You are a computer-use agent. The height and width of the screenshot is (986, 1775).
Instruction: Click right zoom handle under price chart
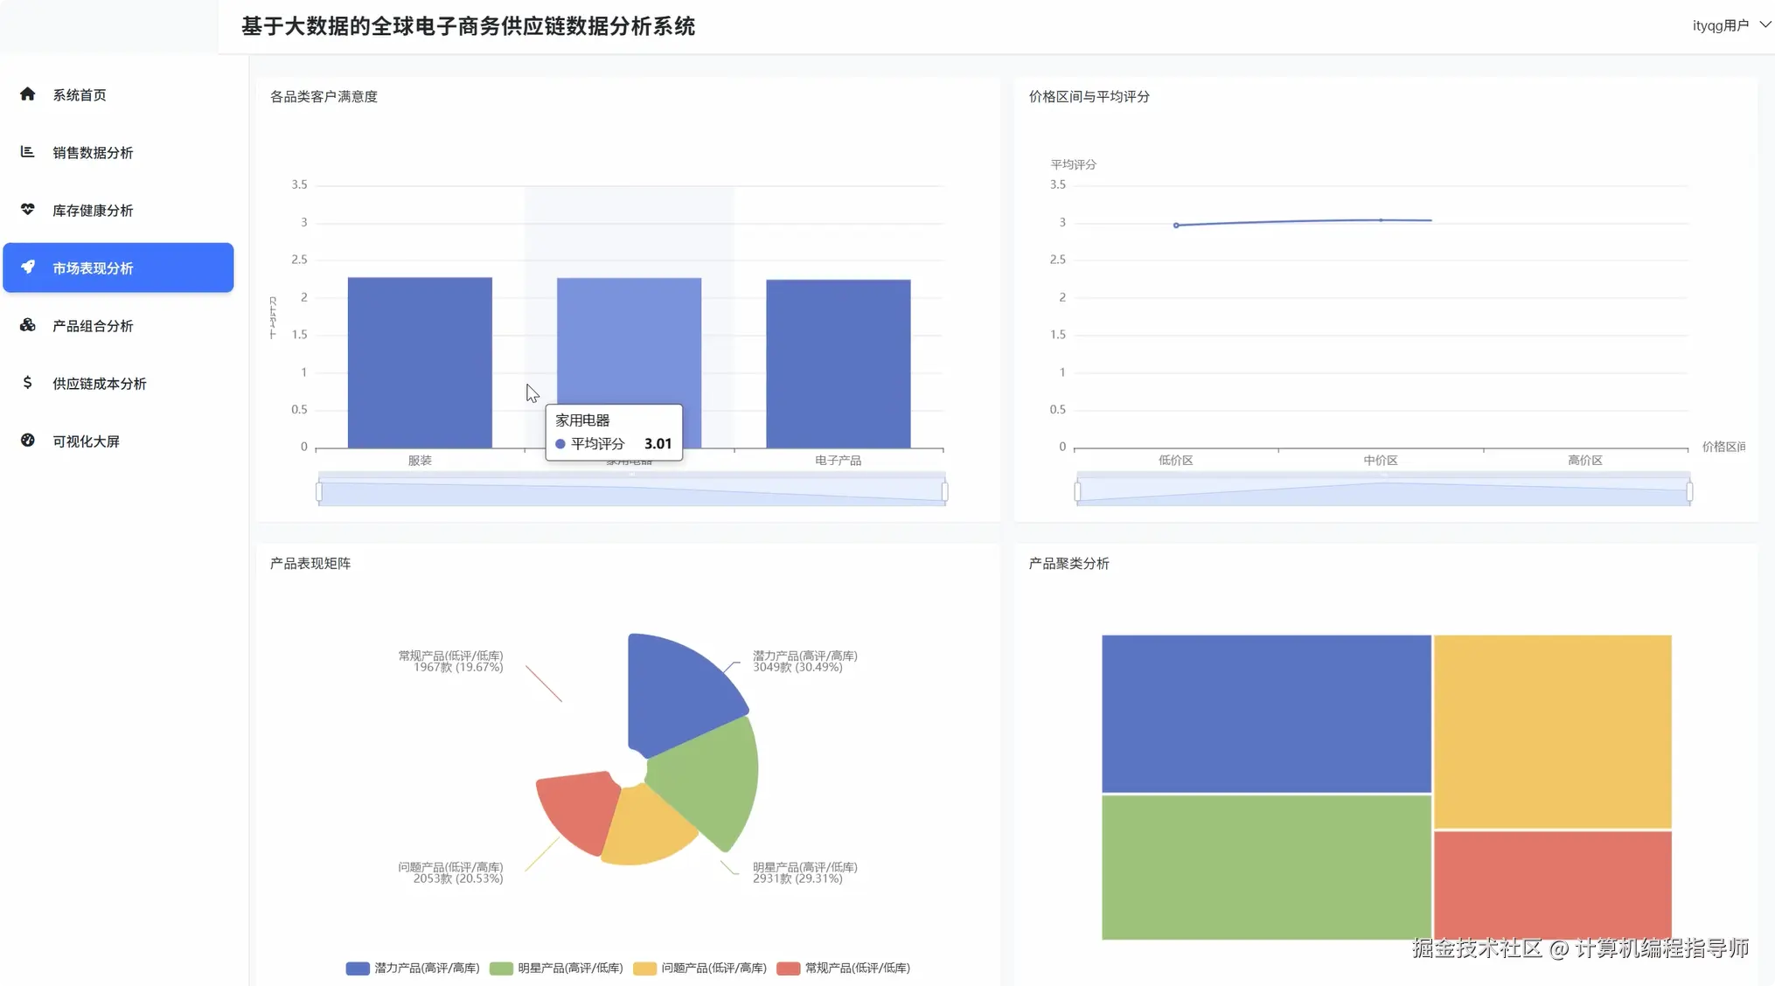1689,492
